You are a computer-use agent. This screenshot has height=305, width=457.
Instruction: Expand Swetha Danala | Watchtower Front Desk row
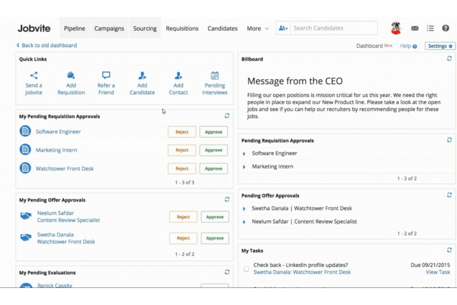pyautogui.click(x=244, y=209)
